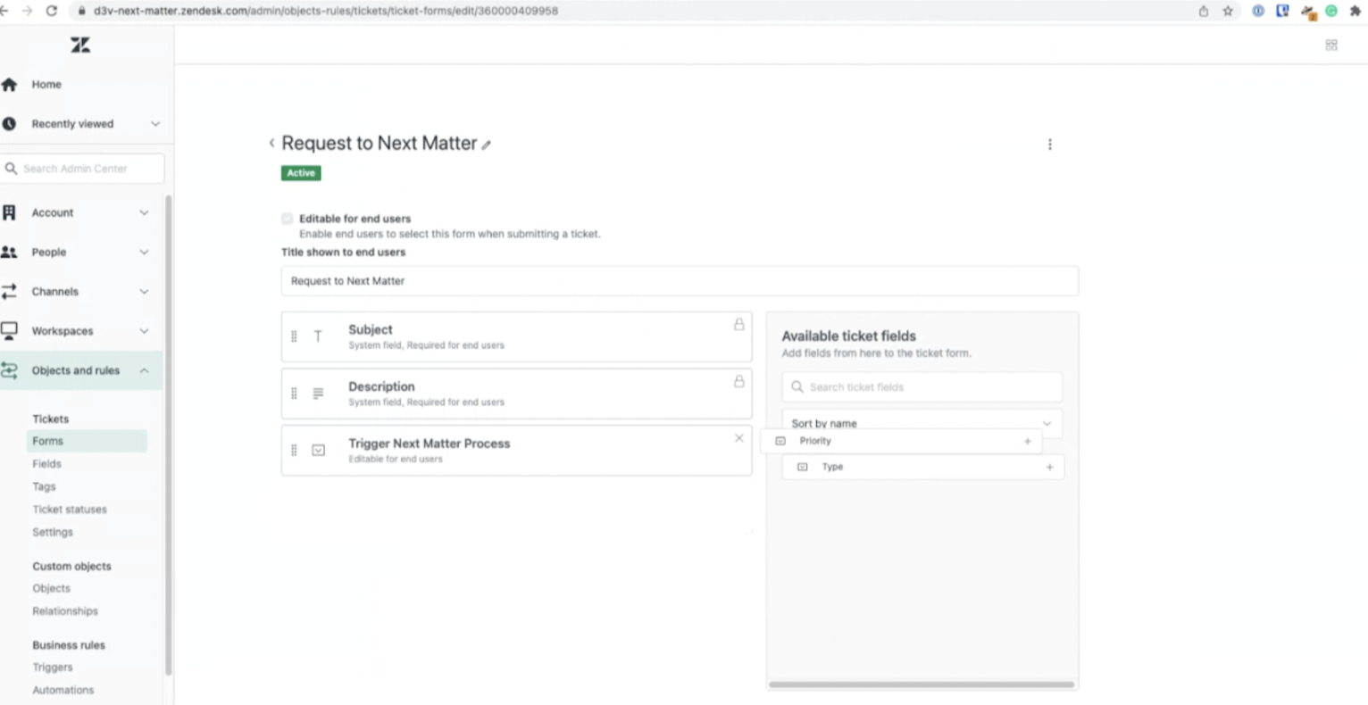Click the Subject field row label
This screenshot has width=1368, height=705.
(371, 329)
